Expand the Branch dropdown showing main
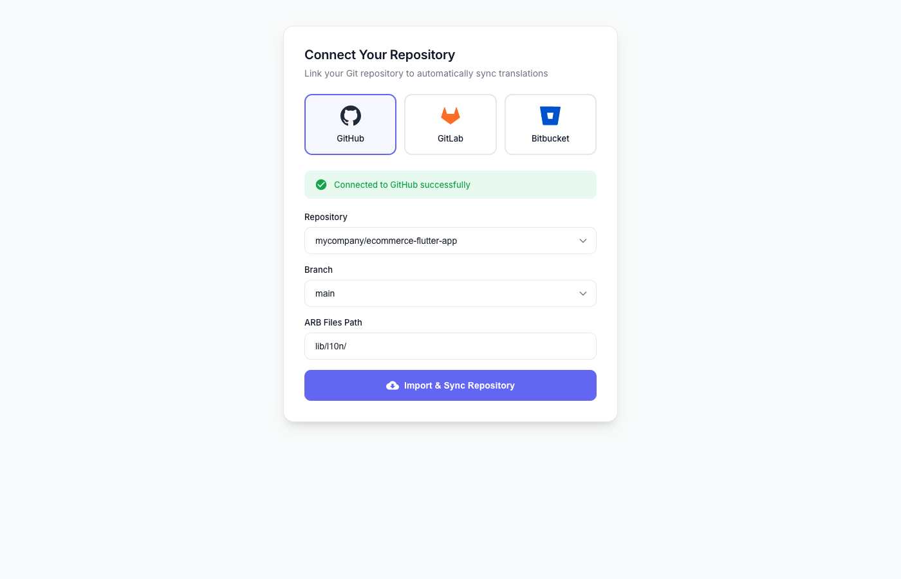The height and width of the screenshot is (579, 901). coord(450,293)
